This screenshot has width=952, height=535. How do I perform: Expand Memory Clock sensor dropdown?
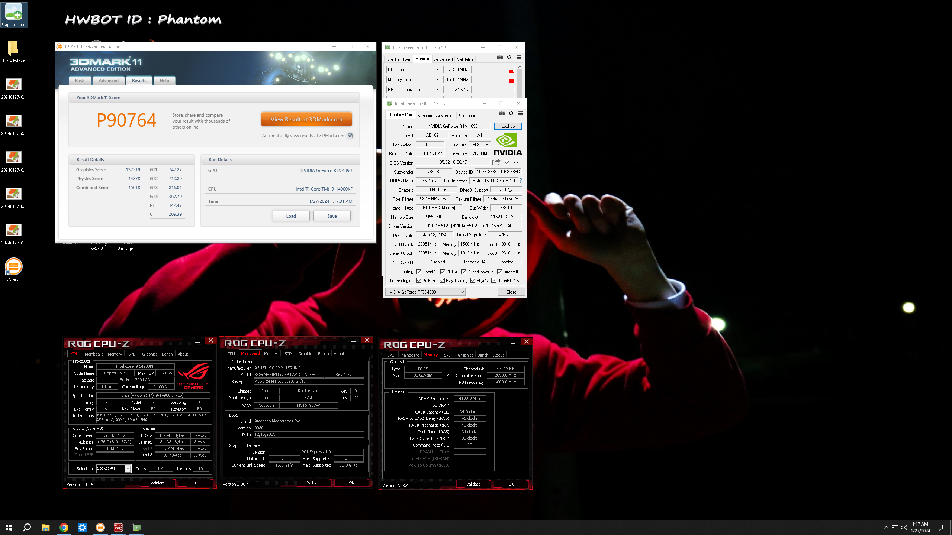tap(437, 80)
